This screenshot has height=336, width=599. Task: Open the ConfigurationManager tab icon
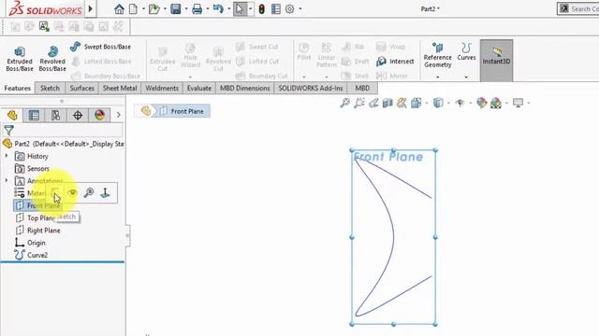click(x=56, y=115)
